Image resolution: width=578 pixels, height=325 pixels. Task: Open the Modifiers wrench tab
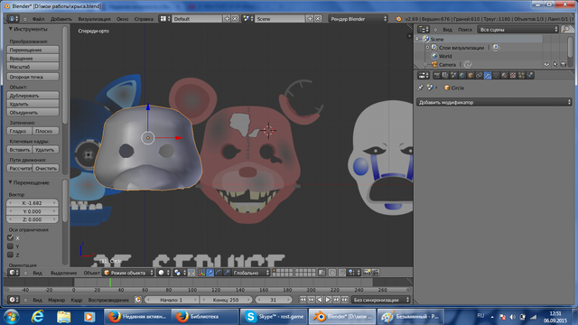pos(488,76)
